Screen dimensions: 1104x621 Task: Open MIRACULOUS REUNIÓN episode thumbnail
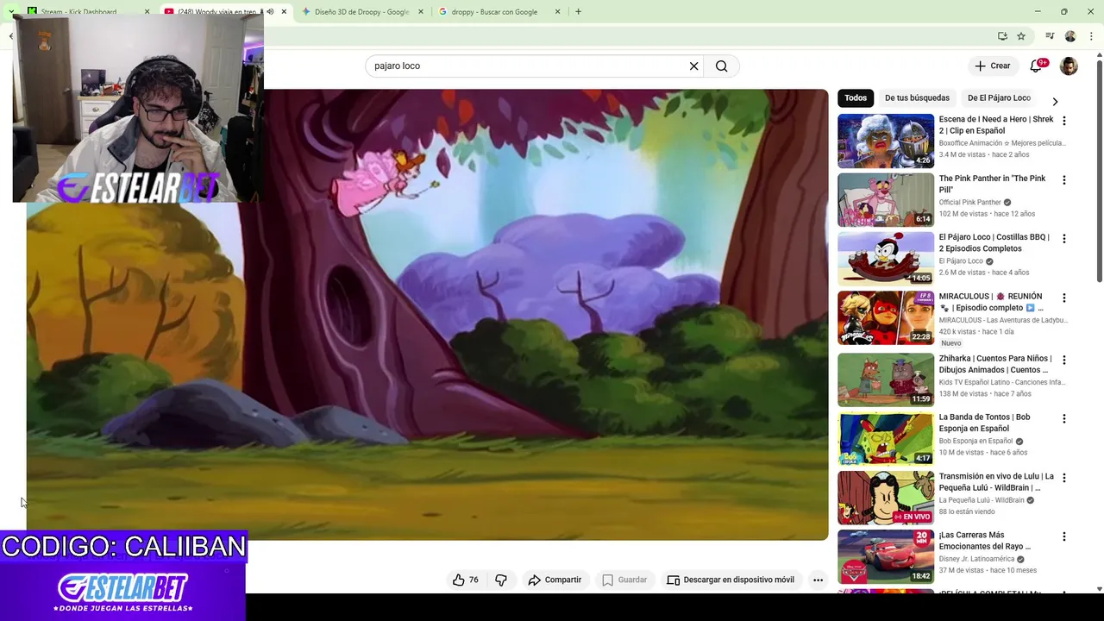coord(886,317)
